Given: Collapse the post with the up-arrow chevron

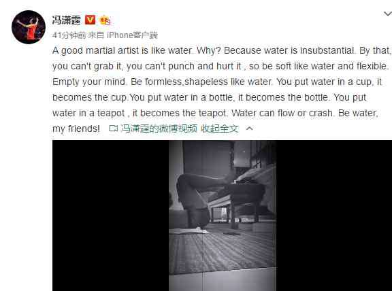Looking at the screenshot, I should 249,129.
